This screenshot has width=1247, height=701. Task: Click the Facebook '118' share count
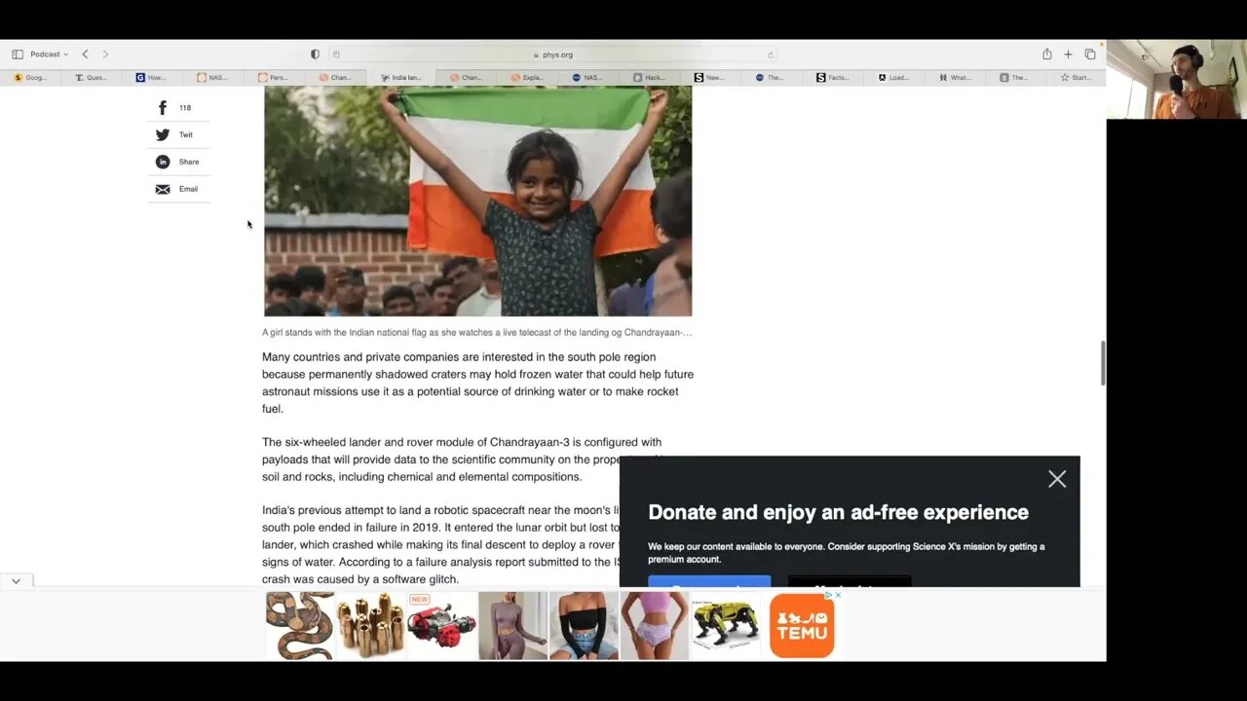(185, 108)
